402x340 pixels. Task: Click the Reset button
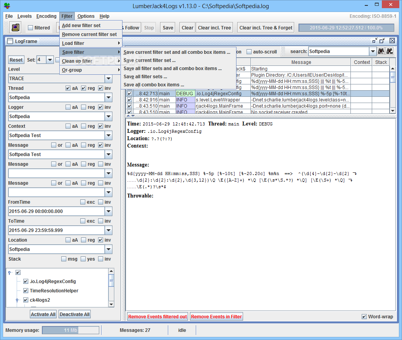click(16, 60)
